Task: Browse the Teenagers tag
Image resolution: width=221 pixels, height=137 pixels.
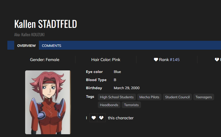Action: [x=203, y=97]
